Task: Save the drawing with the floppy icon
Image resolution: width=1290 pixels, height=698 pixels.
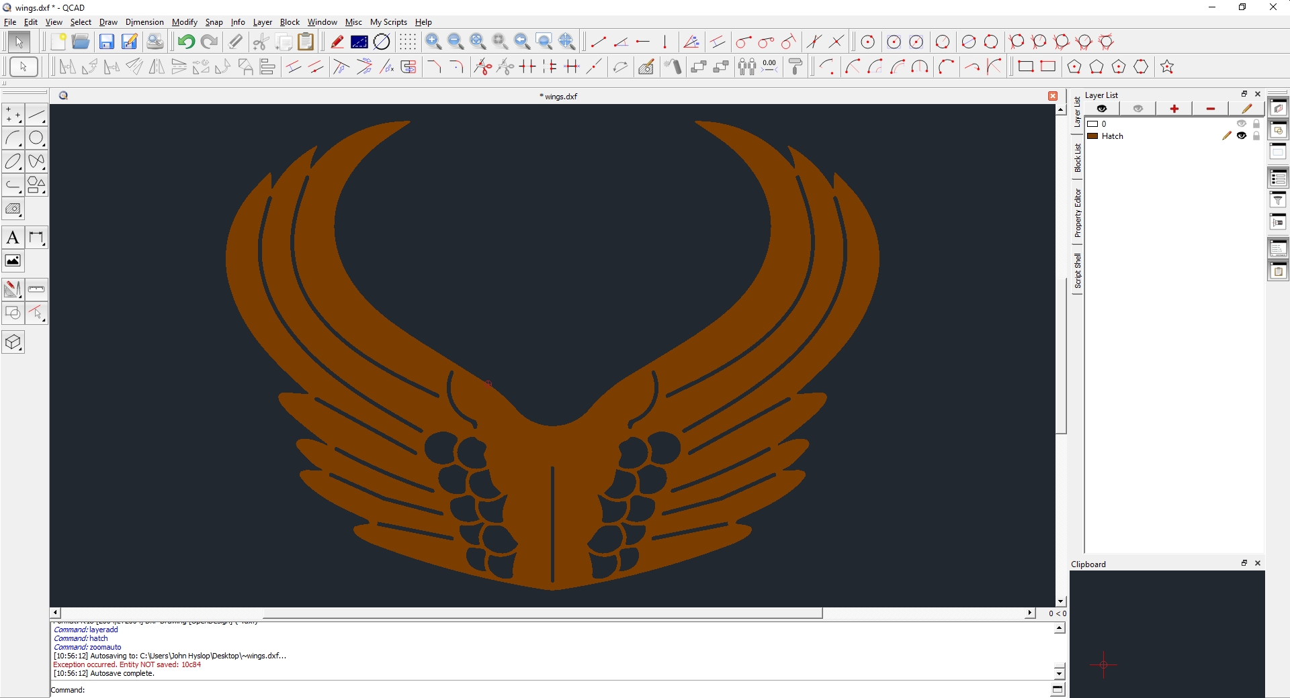Action: pyautogui.click(x=106, y=42)
